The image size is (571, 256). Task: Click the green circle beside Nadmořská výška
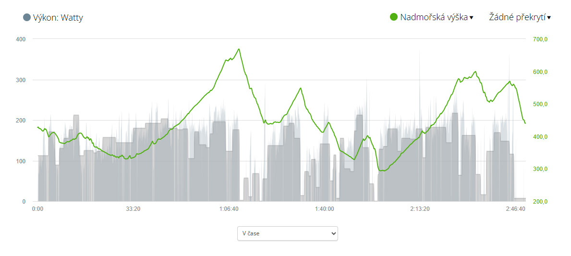(394, 17)
